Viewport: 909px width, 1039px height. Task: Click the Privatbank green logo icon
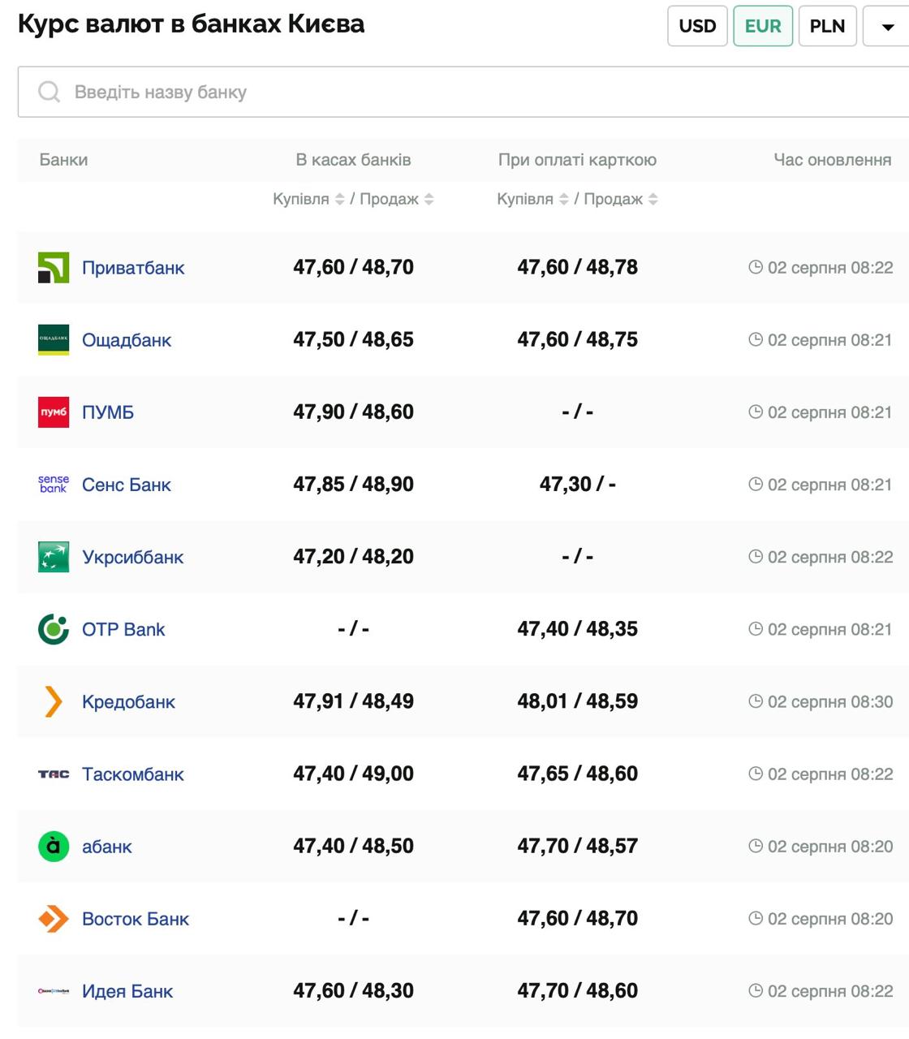pos(54,268)
